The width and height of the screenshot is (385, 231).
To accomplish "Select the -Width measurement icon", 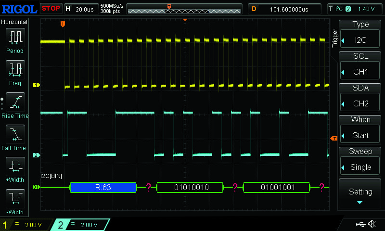I will [x=15, y=199].
